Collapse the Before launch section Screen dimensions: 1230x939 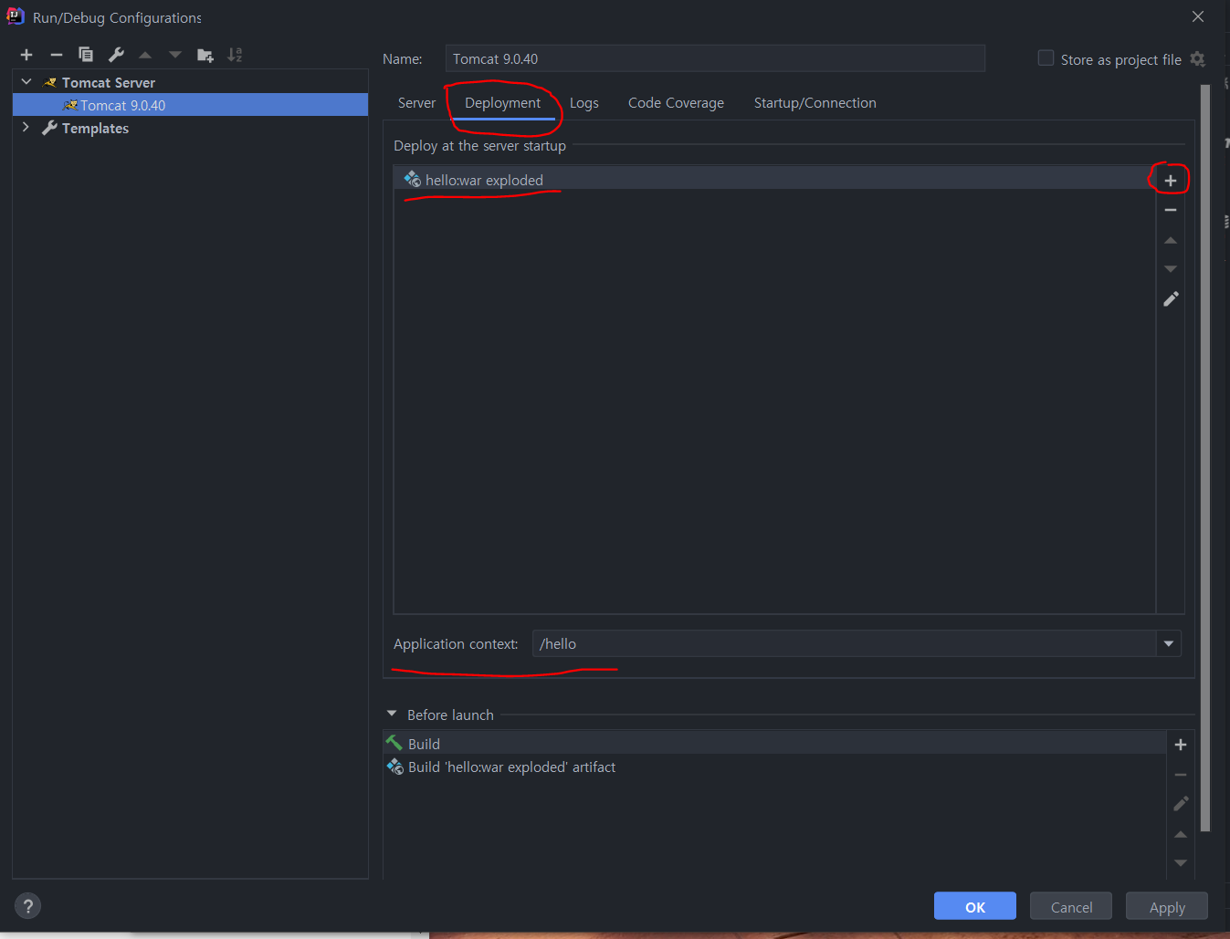[392, 714]
